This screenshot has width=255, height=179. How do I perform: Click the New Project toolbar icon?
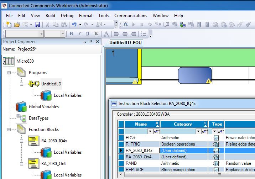tap(9, 25)
